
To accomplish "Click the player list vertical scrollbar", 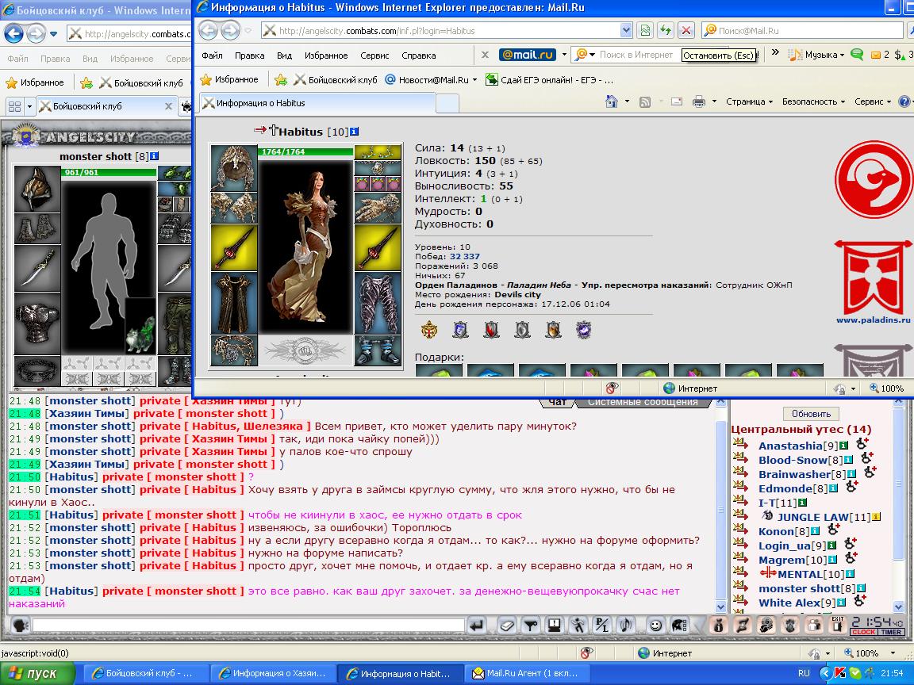I will point(898,506).
